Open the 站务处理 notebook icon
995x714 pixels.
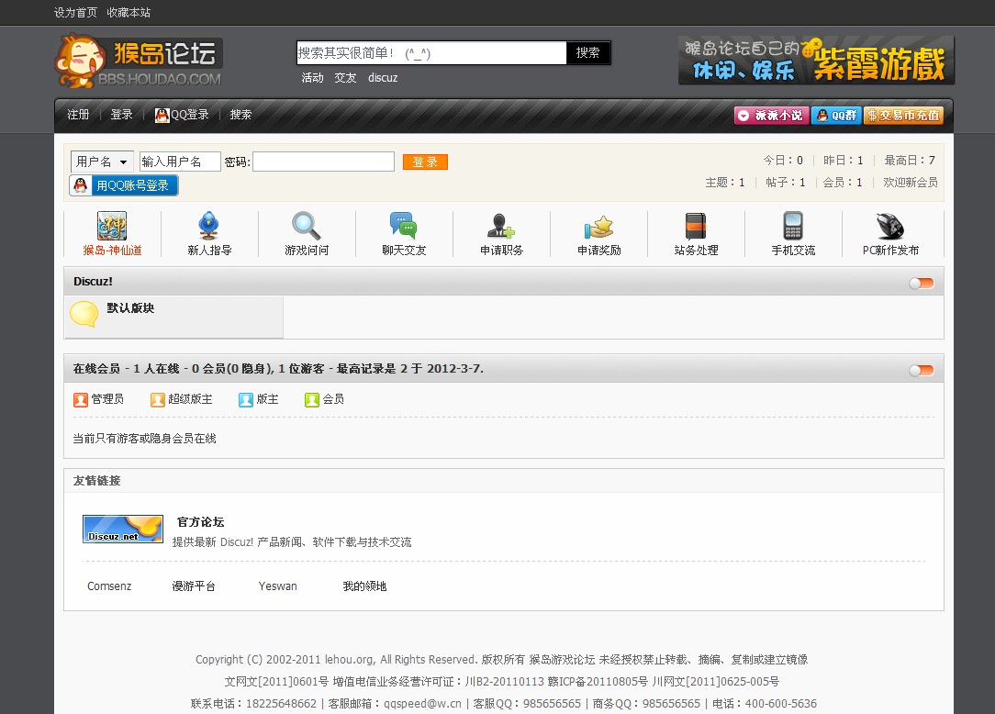click(x=696, y=226)
